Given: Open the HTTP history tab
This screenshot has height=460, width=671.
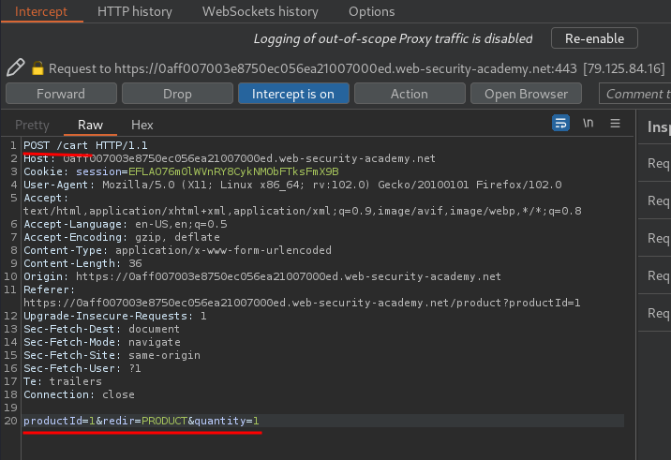Looking at the screenshot, I should coord(135,11).
